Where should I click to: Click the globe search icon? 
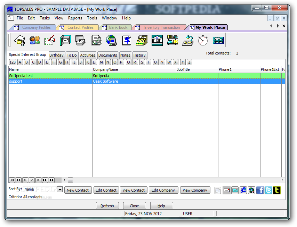click(x=251, y=190)
